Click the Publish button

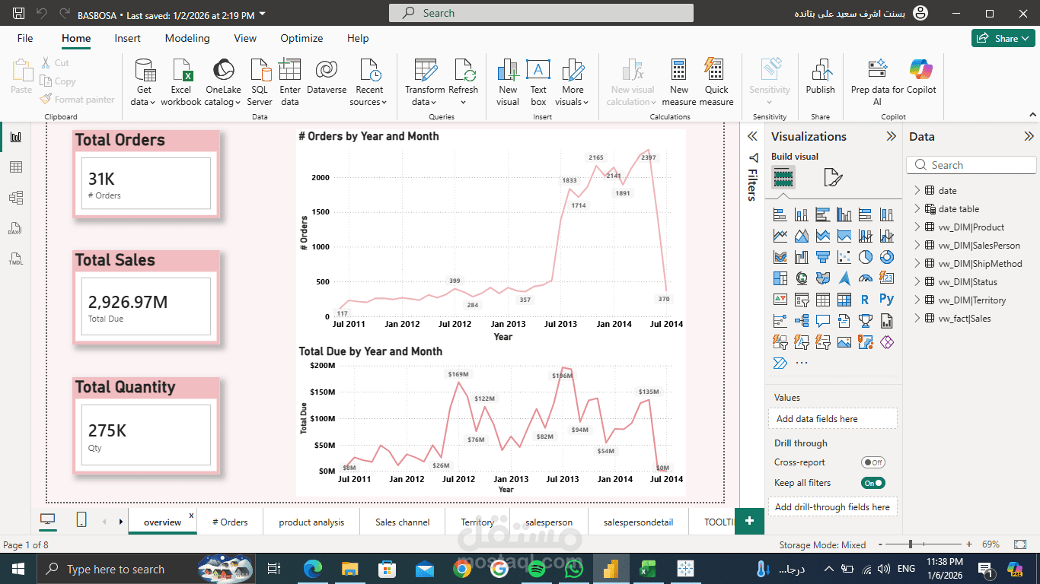coord(820,80)
